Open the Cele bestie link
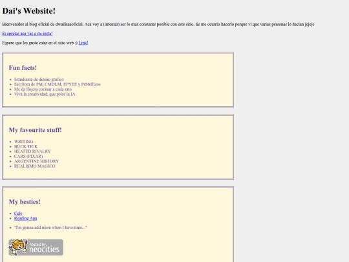349x262 pixels. [18, 213]
